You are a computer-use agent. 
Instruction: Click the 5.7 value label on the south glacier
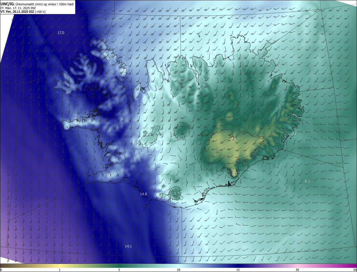(x=177, y=194)
